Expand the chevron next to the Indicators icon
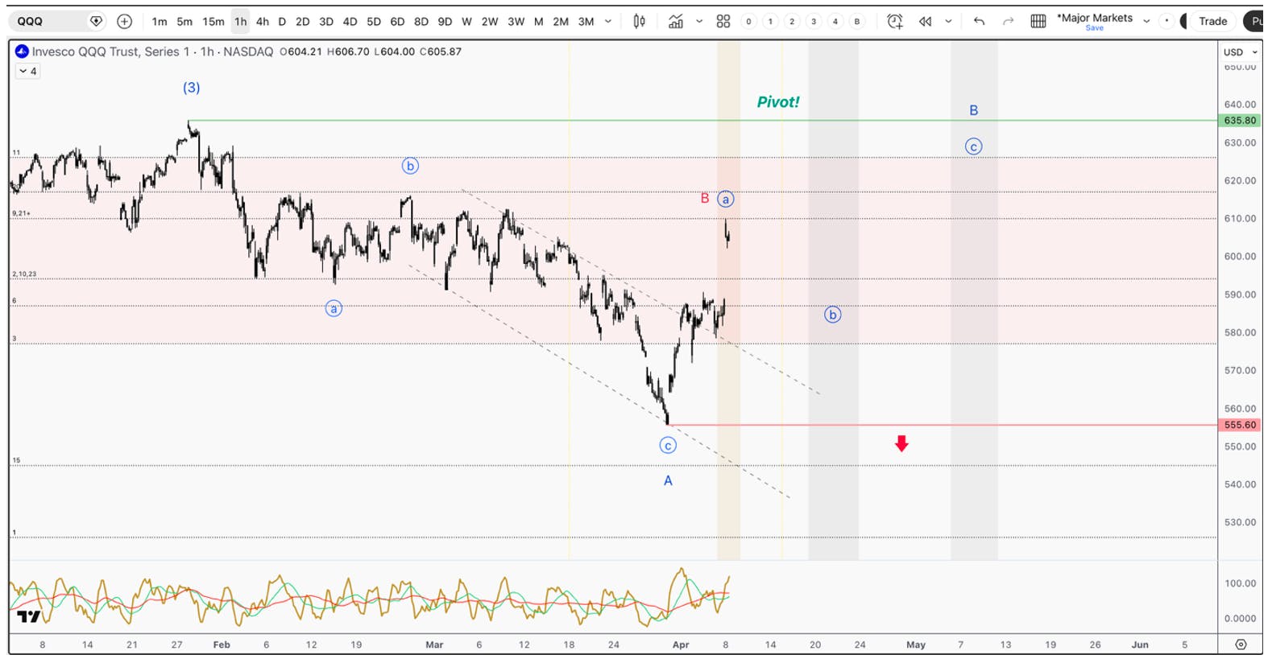This screenshot has height=663, width=1268. point(699,22)
